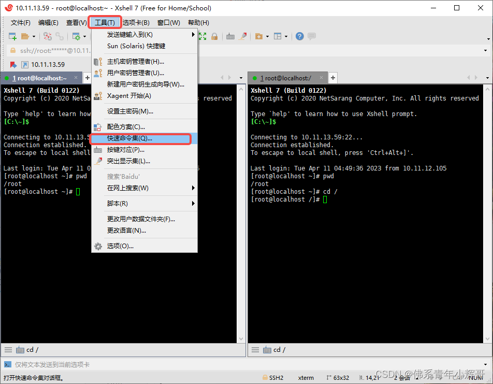Open the 脚本(R) submenu
The height and width of the screenshot is (384, 493).
(144, 204)
